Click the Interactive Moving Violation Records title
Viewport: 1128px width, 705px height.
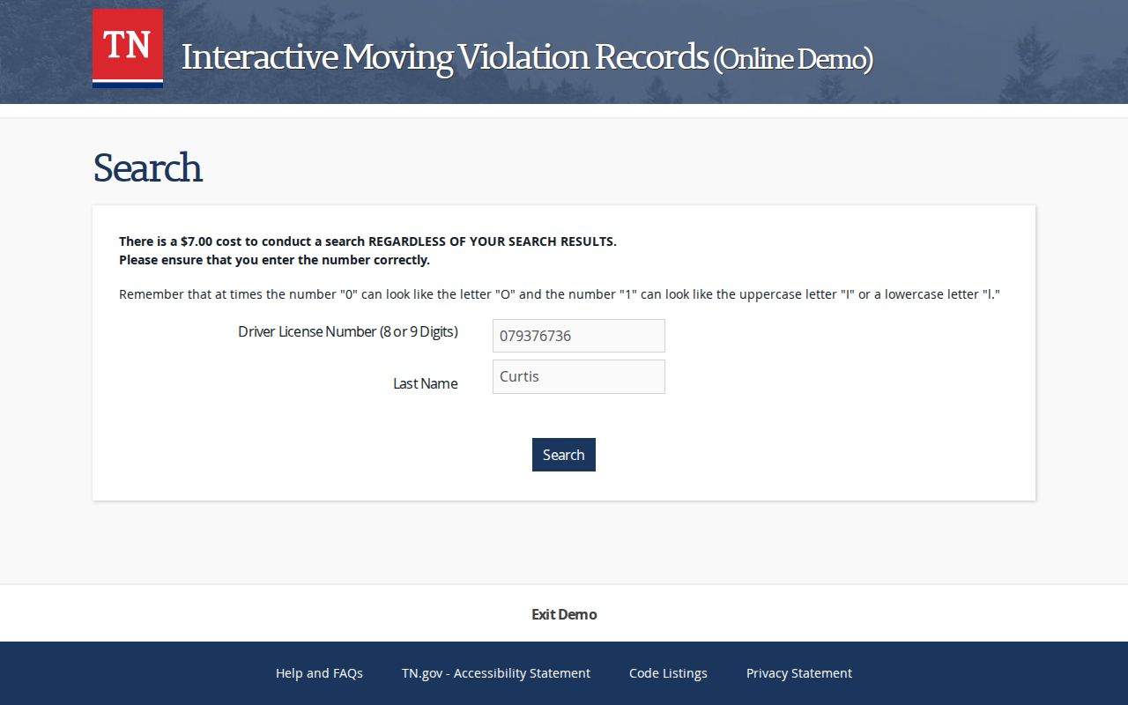pyautogui.click(x=527, y=57)
